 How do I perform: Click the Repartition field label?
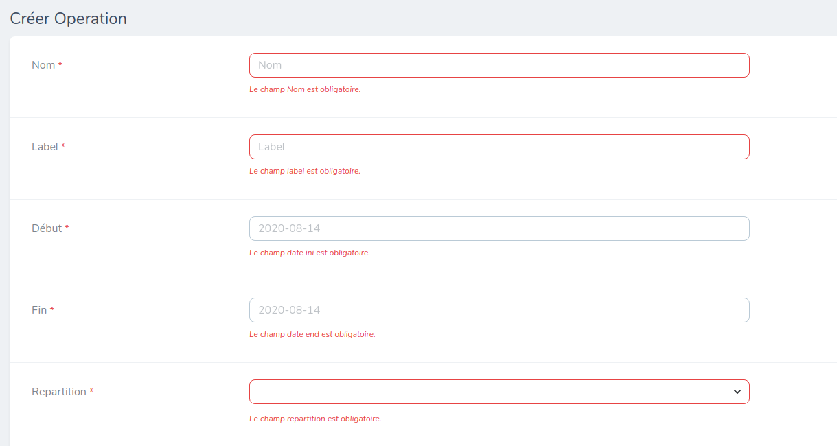coord(57,391)
